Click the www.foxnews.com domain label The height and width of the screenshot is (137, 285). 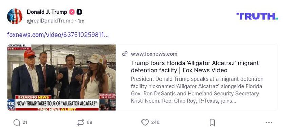click(154, 54)
